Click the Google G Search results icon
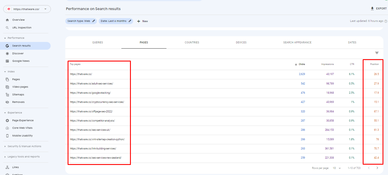 coord(7,46)
